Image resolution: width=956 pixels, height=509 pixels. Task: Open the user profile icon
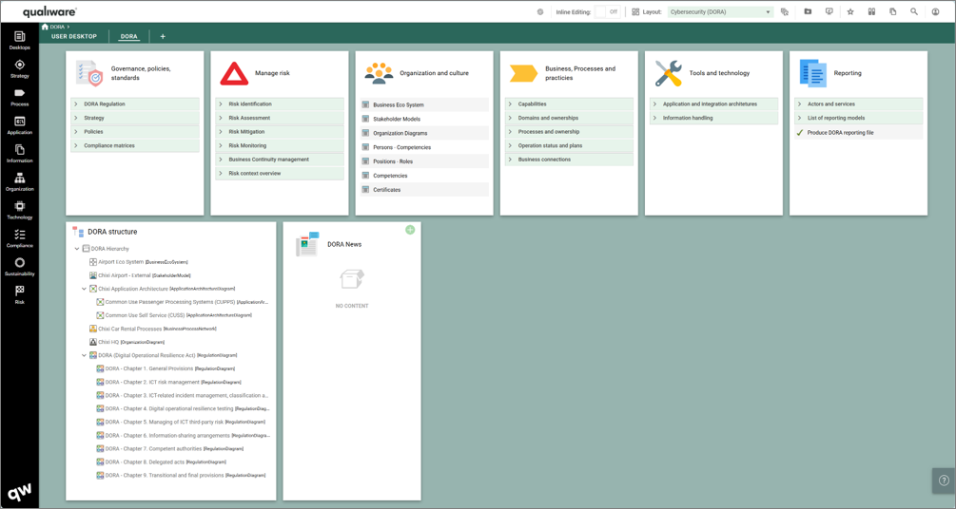click(935, 11)
